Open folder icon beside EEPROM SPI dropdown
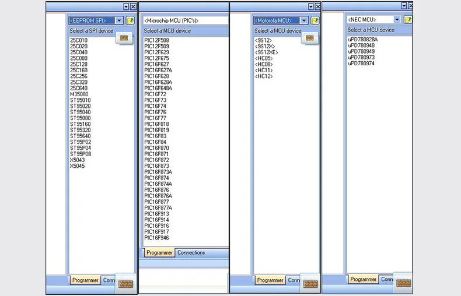Image resolution: width=461 pixels, height=296 pixels. [130, 20]
